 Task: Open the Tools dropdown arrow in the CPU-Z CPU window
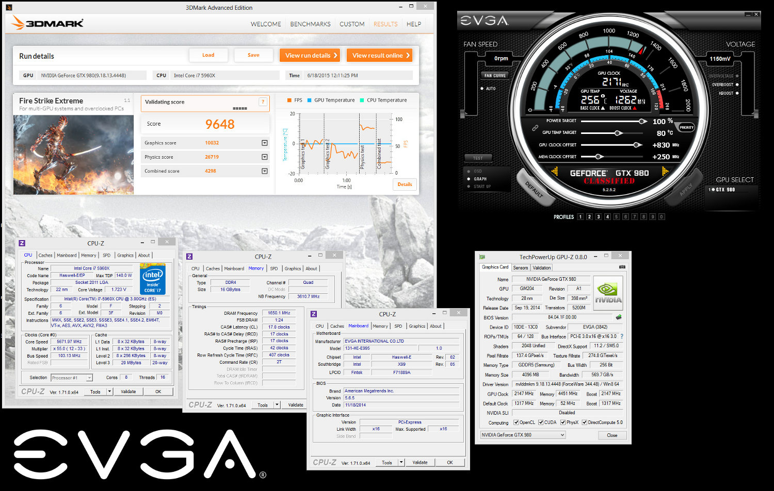[110, 392]
